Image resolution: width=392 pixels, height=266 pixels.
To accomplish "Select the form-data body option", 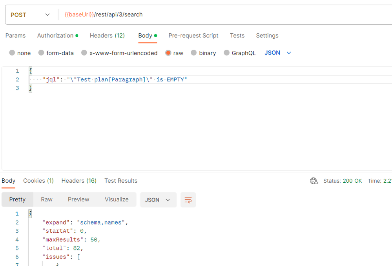I will 56,53.
